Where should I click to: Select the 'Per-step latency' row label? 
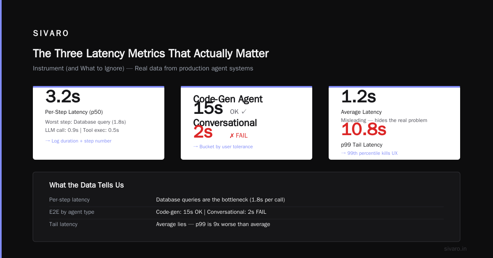pyautogui.click(x=69, y=200)
